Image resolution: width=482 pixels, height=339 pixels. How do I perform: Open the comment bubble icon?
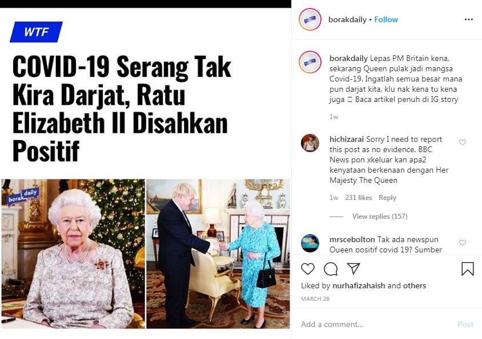(331, 269)
